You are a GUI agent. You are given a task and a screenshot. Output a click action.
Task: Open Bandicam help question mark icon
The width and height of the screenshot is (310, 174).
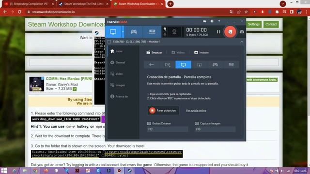219,21
